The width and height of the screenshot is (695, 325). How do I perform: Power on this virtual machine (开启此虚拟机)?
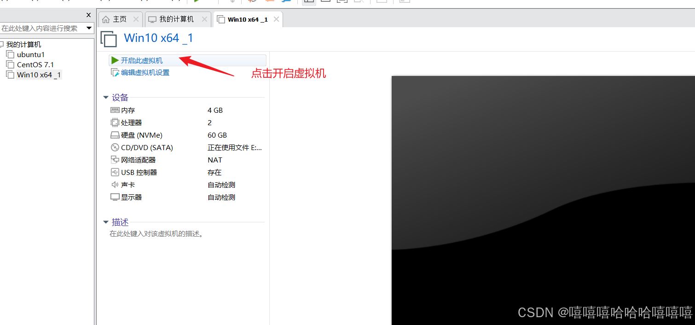pos(187,60)
